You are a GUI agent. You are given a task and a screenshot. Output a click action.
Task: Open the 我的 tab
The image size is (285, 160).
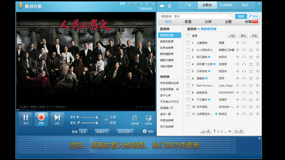[x=245, y=5]
